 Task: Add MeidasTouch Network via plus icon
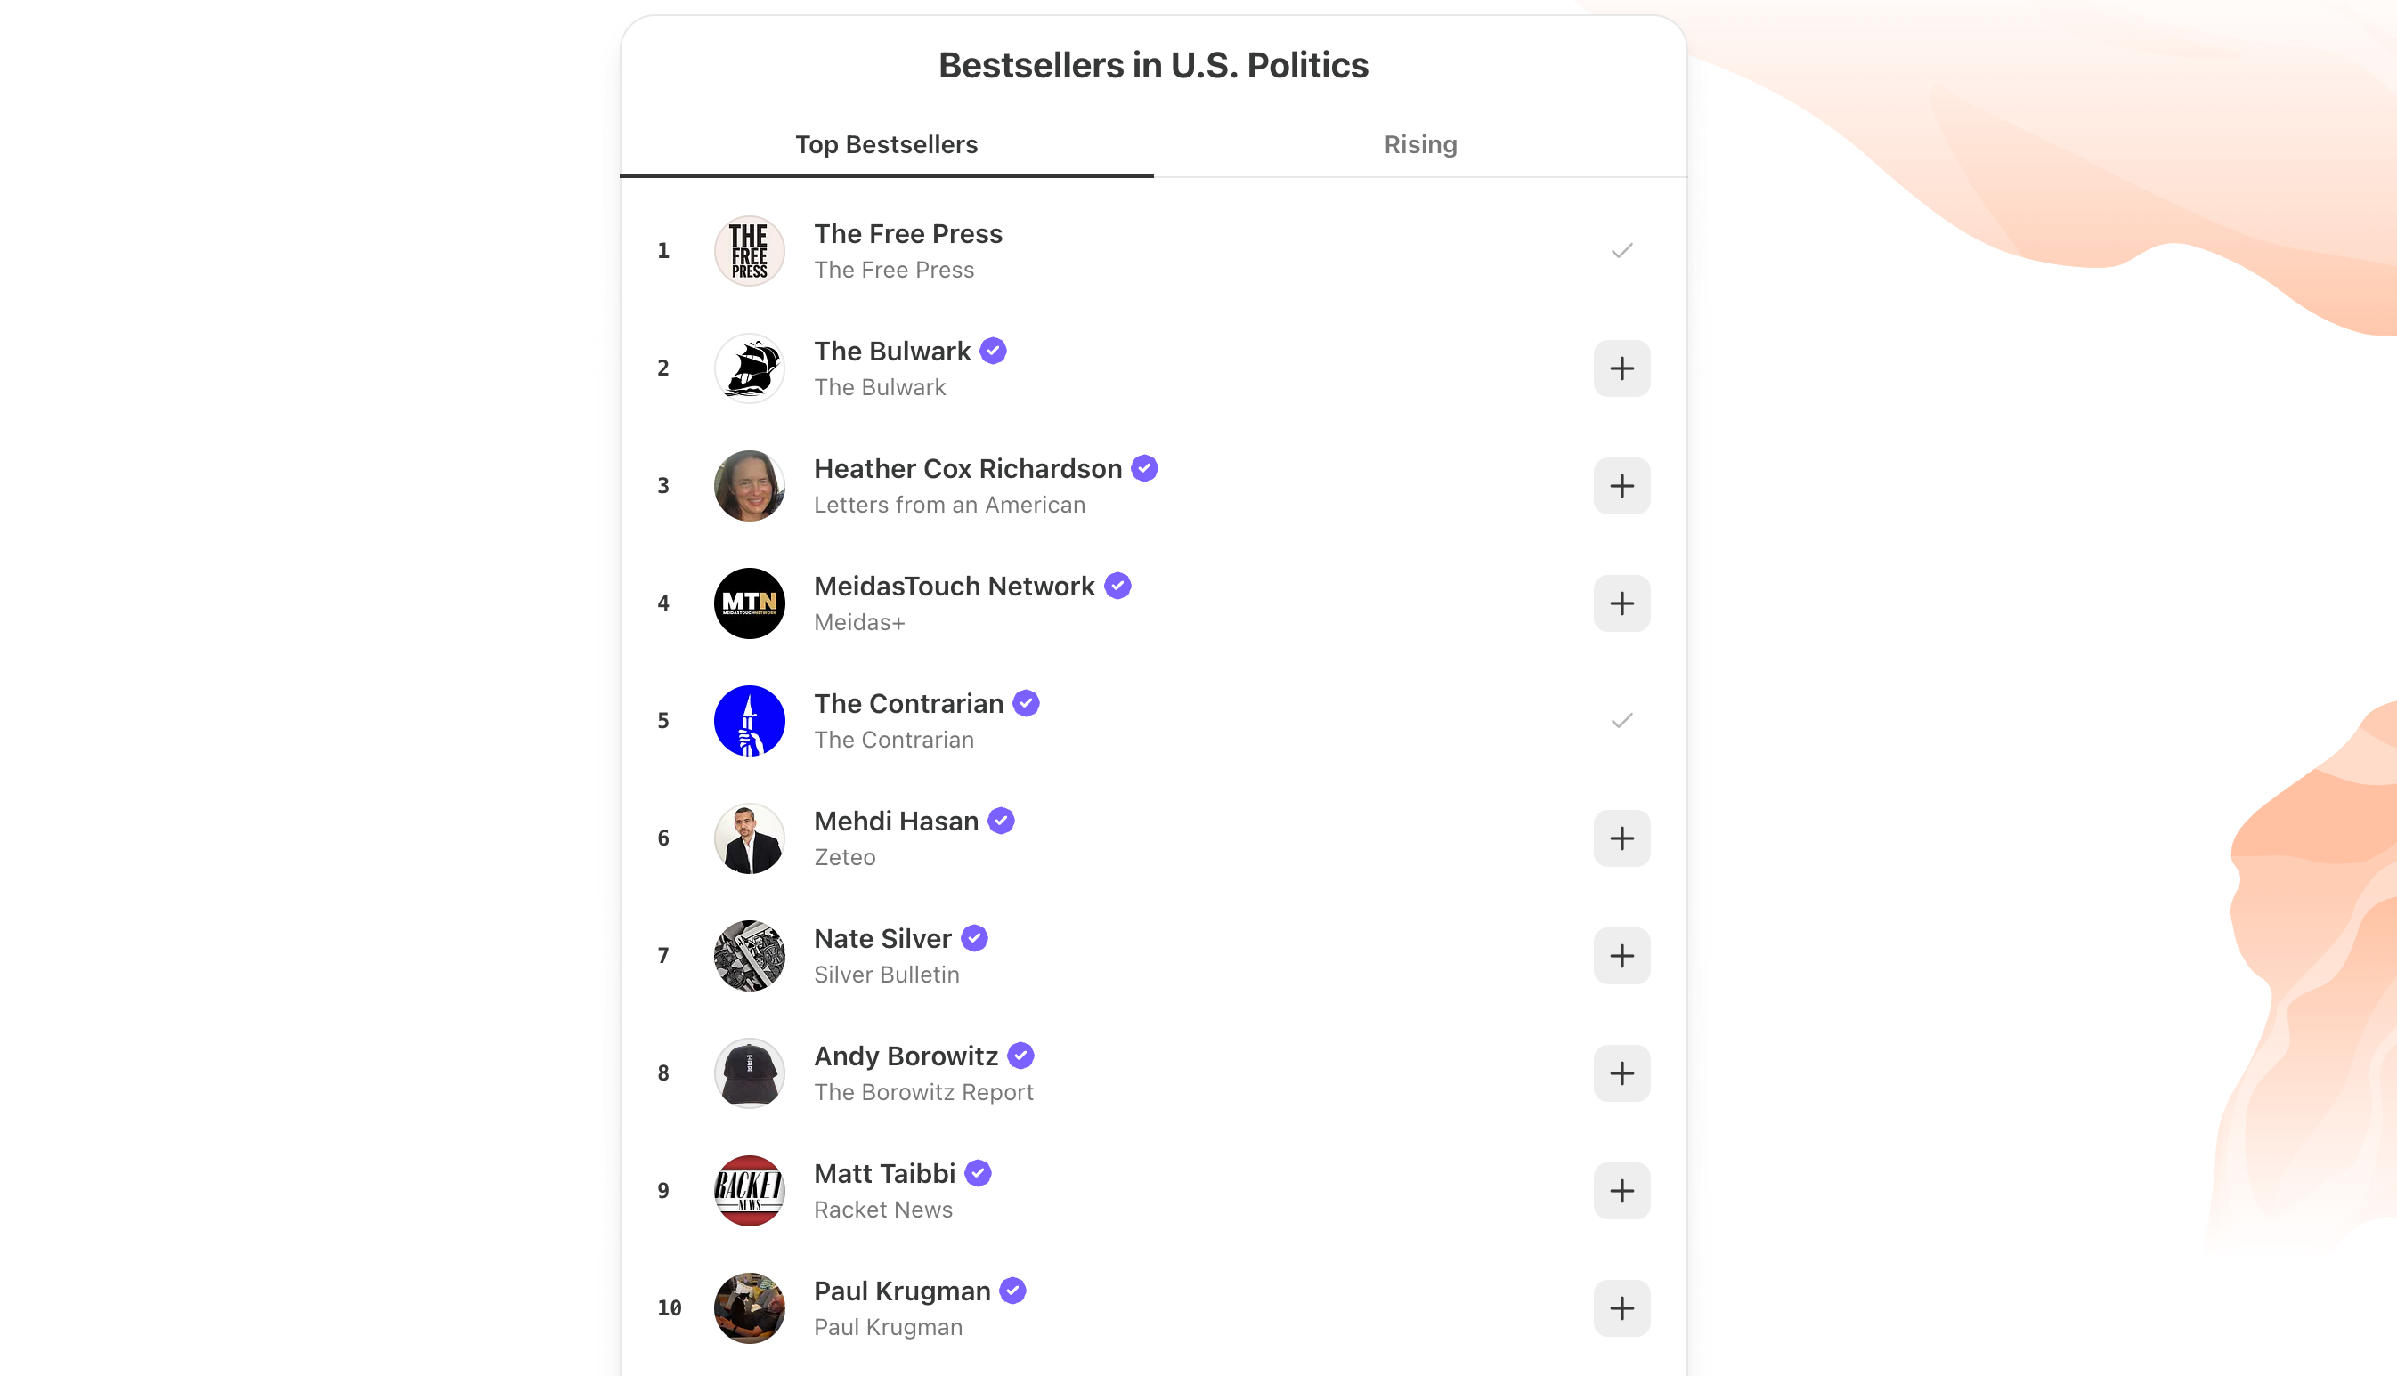[x=1621, y=603]
